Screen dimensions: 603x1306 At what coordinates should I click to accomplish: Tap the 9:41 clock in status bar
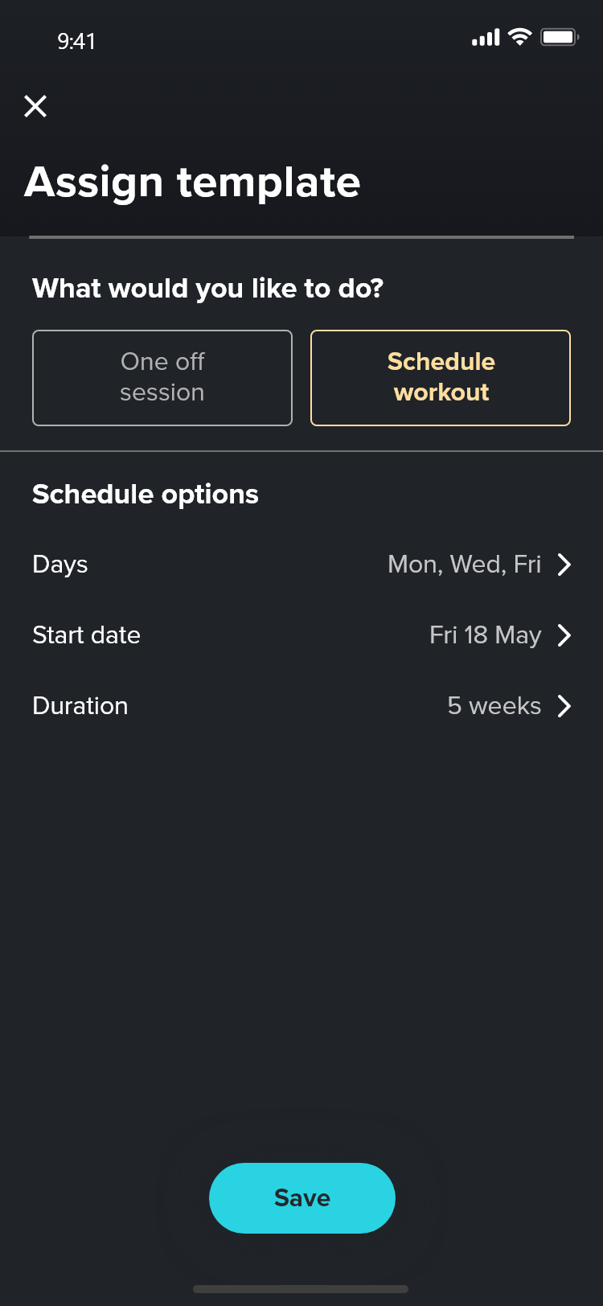click(76, 41)
